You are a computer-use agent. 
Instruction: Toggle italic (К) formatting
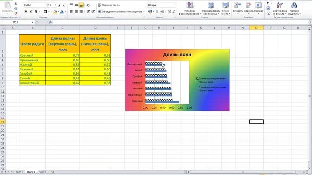point(31,12)
